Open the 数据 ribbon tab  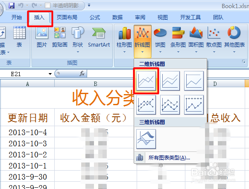click(117, 18)
